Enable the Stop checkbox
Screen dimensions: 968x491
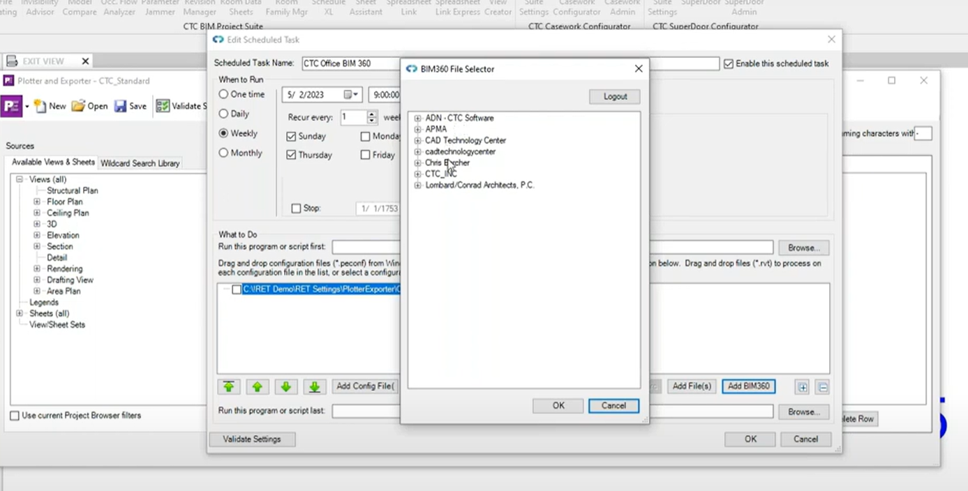pos(296,208)
